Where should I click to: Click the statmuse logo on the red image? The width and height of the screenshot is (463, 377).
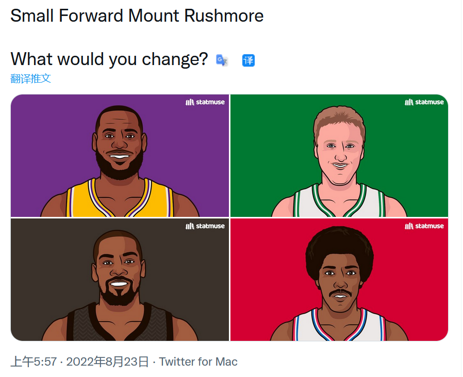[424, 226]
